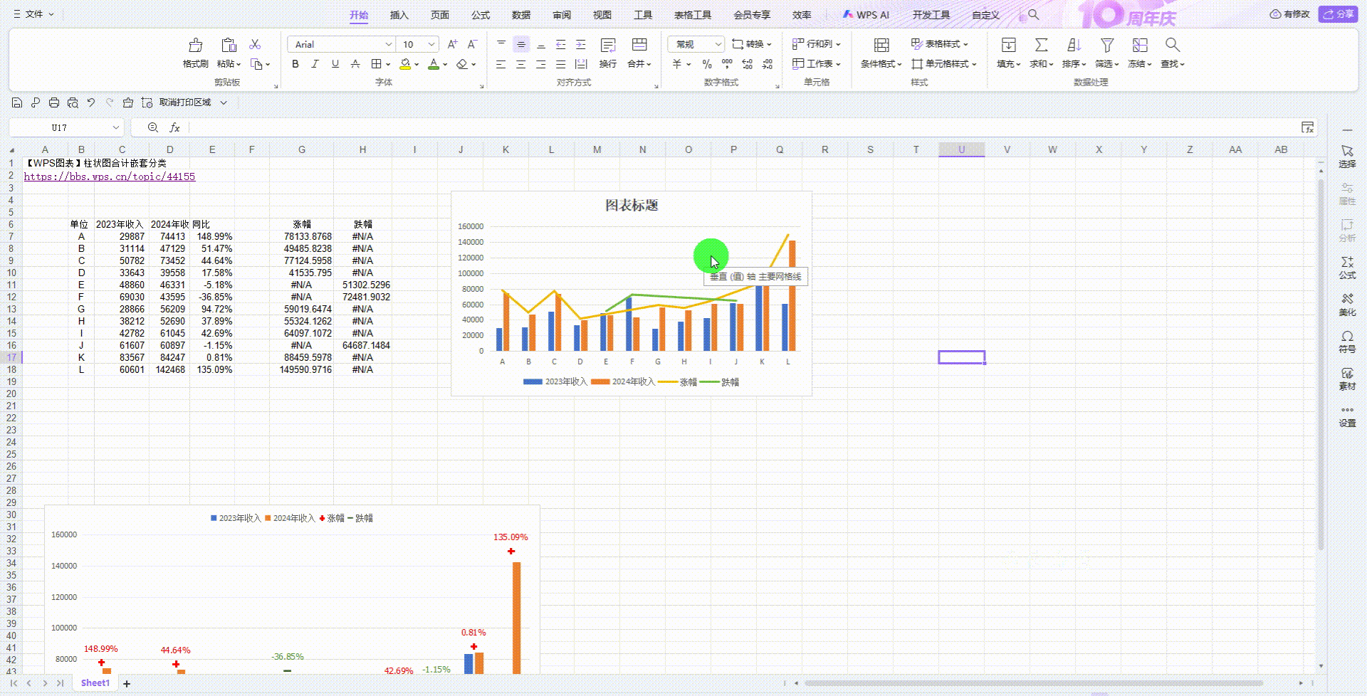1367x696 pixels.
Task: Switch to the Sheet1 tab
Action: coord(95,683)
